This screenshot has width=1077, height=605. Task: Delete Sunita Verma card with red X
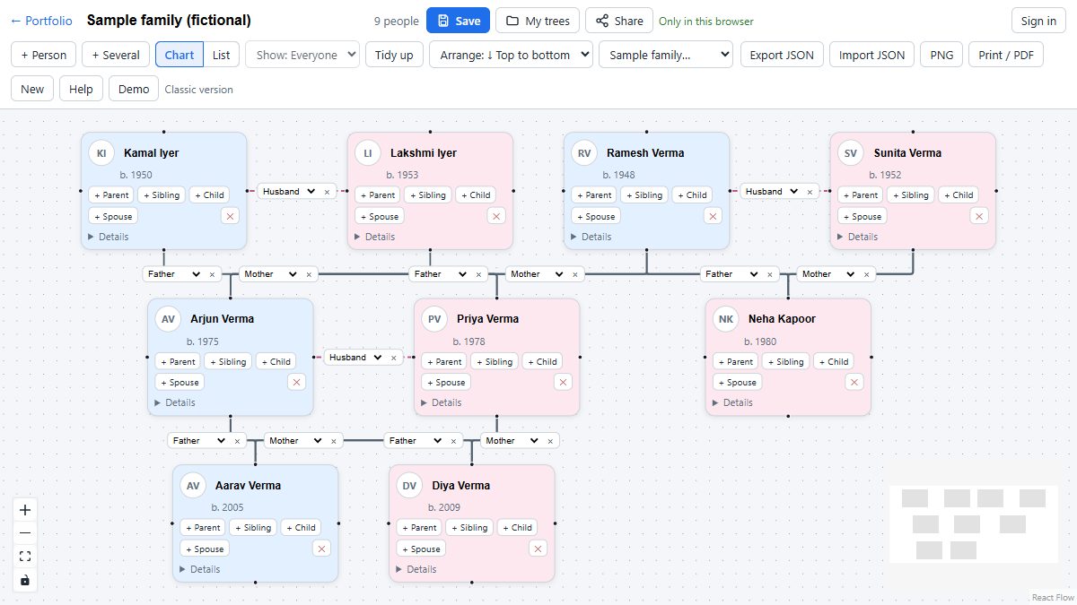(979, 216)
